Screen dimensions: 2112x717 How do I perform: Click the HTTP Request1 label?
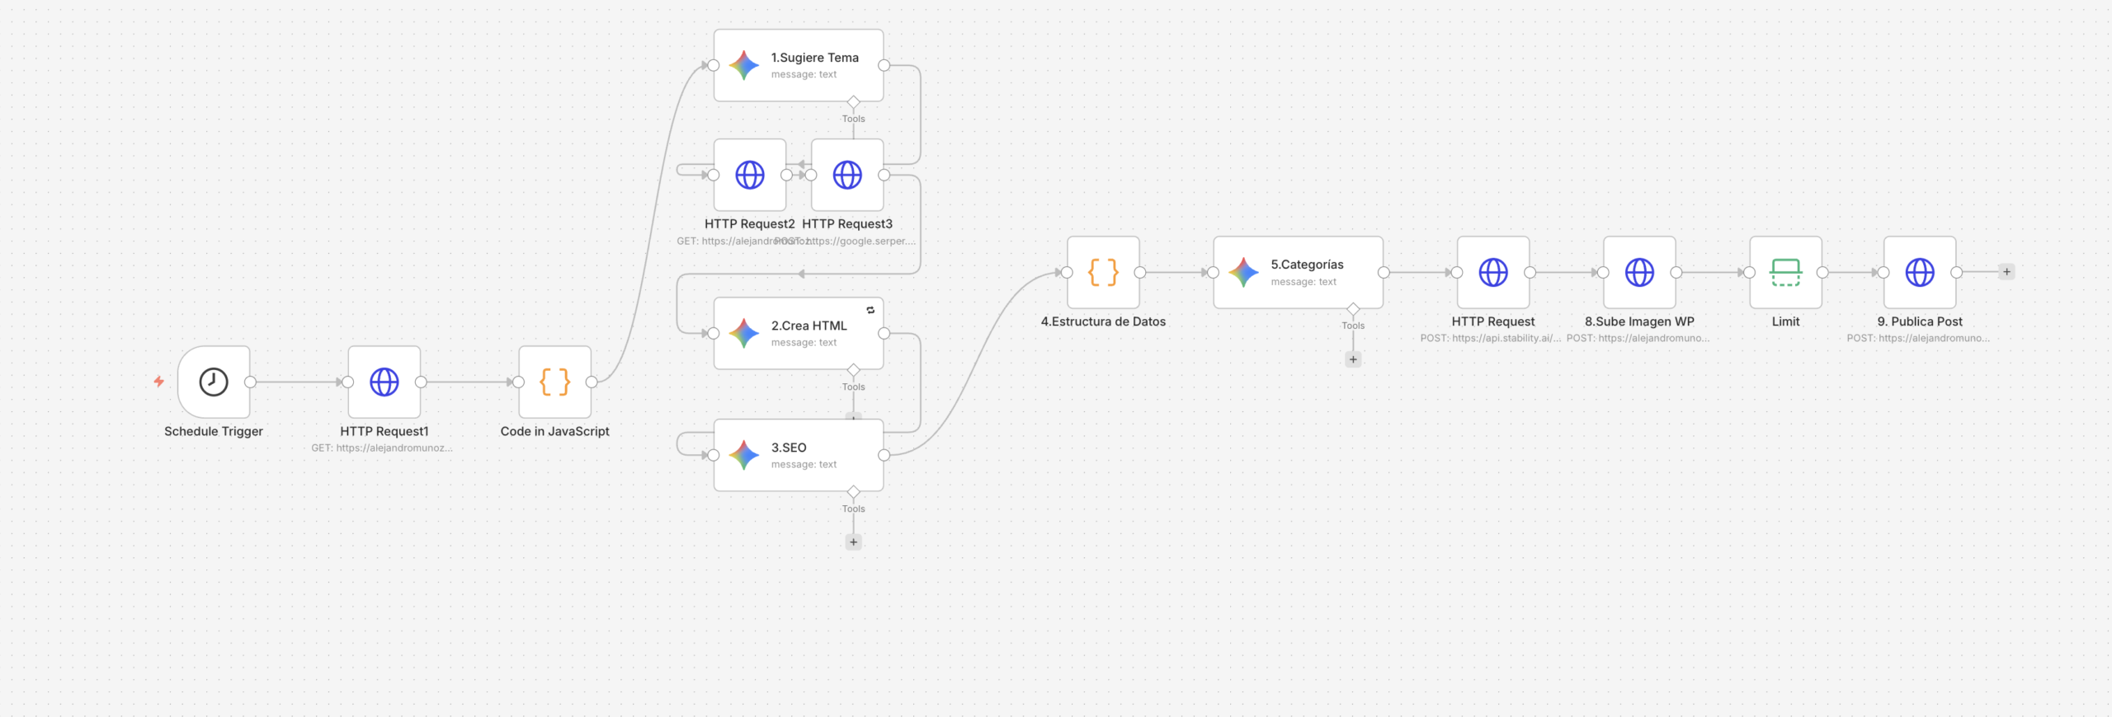tap(384, 431)
